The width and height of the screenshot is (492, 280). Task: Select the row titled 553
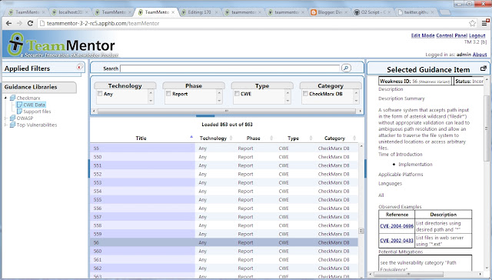click(224, 182)
